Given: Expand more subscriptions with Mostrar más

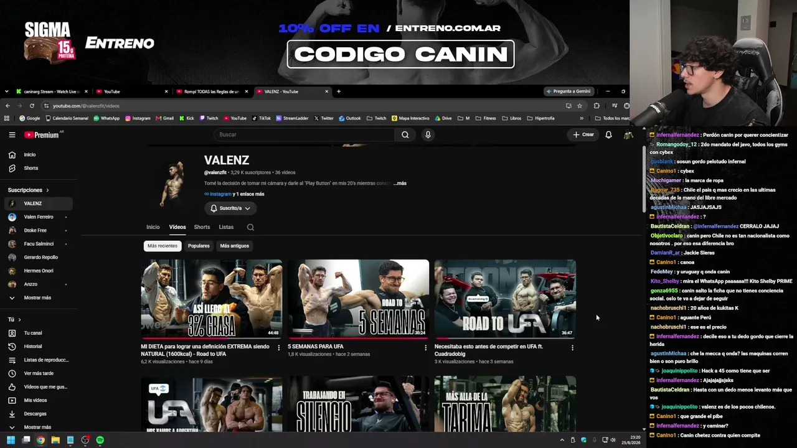Looking at the screenshot, I should (37, 298).
